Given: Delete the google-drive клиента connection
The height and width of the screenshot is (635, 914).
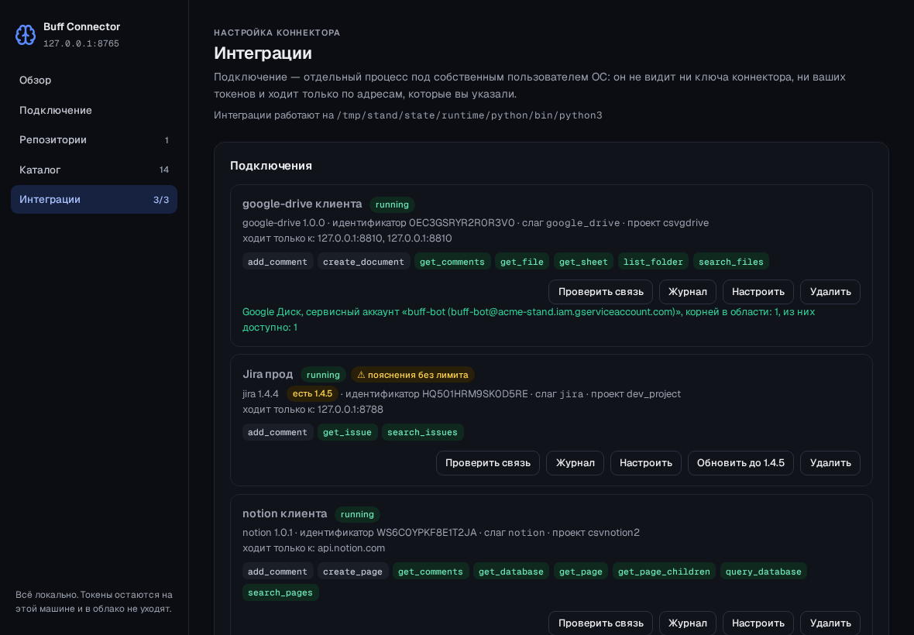Looking at the screenshot, I should click(830, 292).
